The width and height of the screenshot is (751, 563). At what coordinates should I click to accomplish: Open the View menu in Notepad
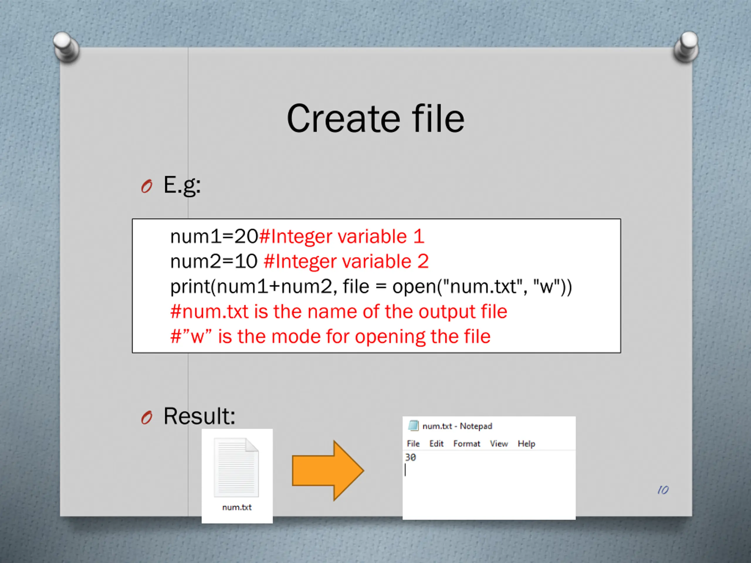coord(499,444)
